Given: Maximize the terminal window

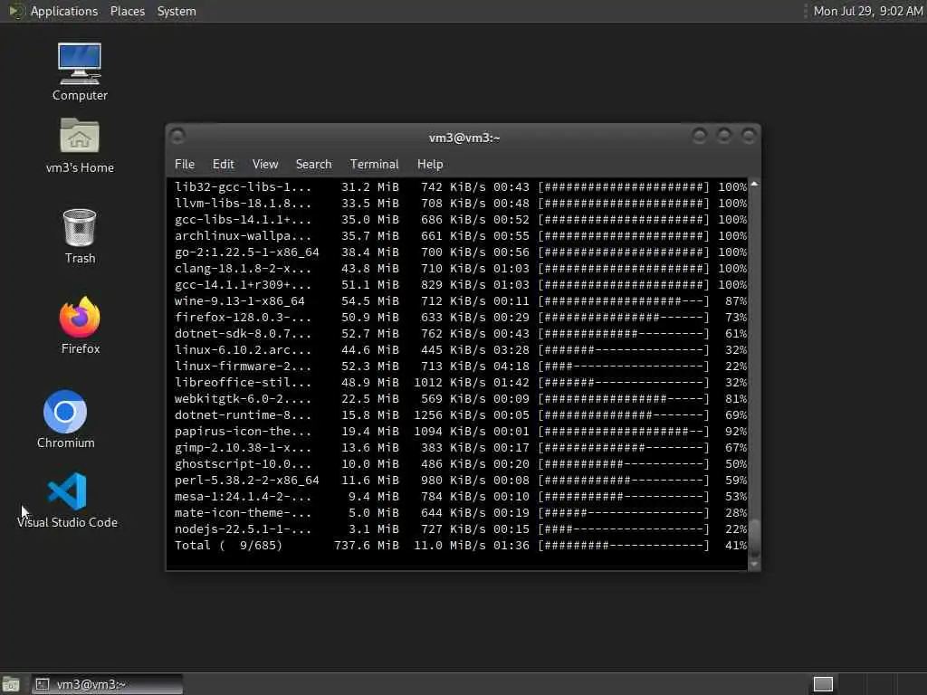Looking at the screenshot, I should click(x=723, y=137).
